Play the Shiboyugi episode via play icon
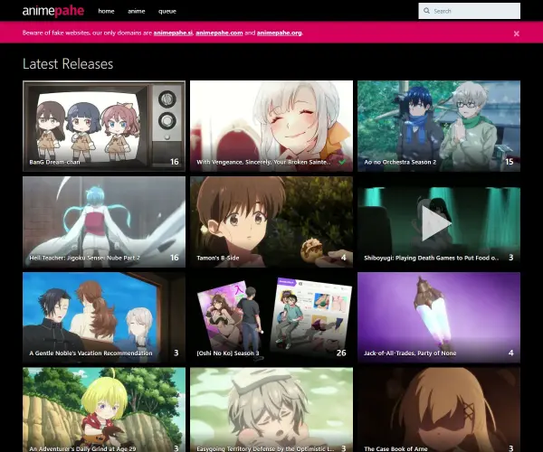This screenshot has width=543, height=452. (436, 223)
